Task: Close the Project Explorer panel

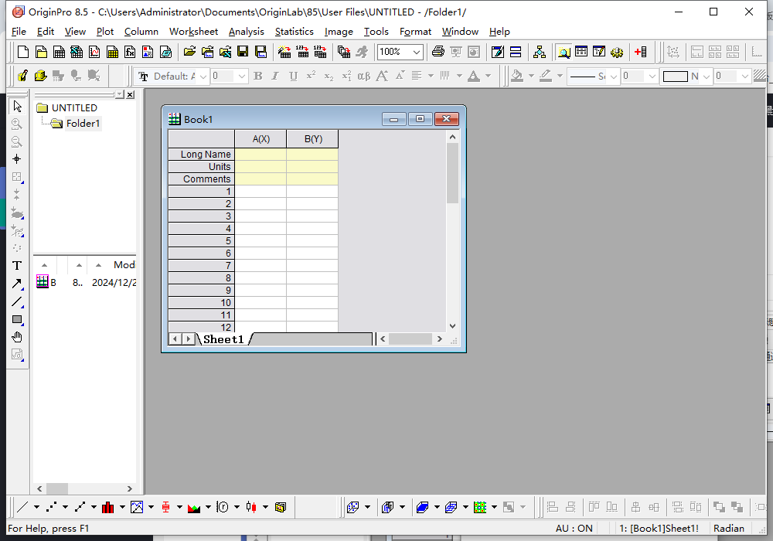Action: (x=130, y=94)
